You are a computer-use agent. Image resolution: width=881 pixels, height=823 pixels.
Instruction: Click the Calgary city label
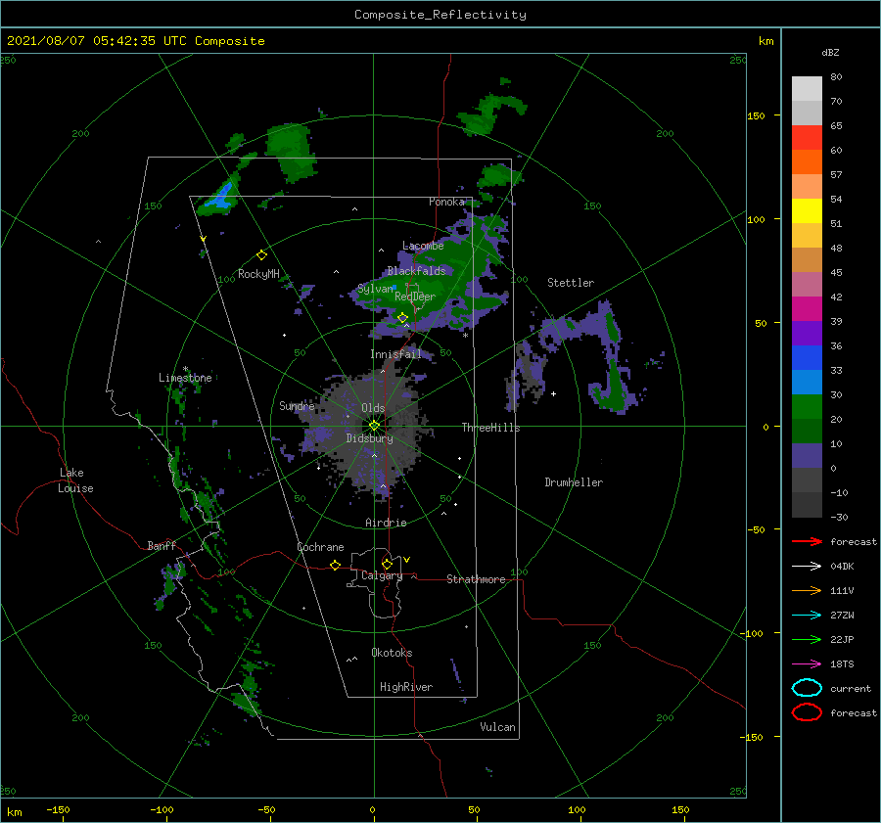(x=382, y=575)
